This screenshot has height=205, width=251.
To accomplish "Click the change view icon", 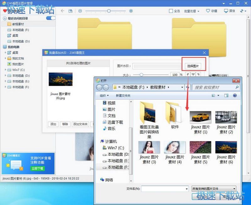I will click(213, 96).
